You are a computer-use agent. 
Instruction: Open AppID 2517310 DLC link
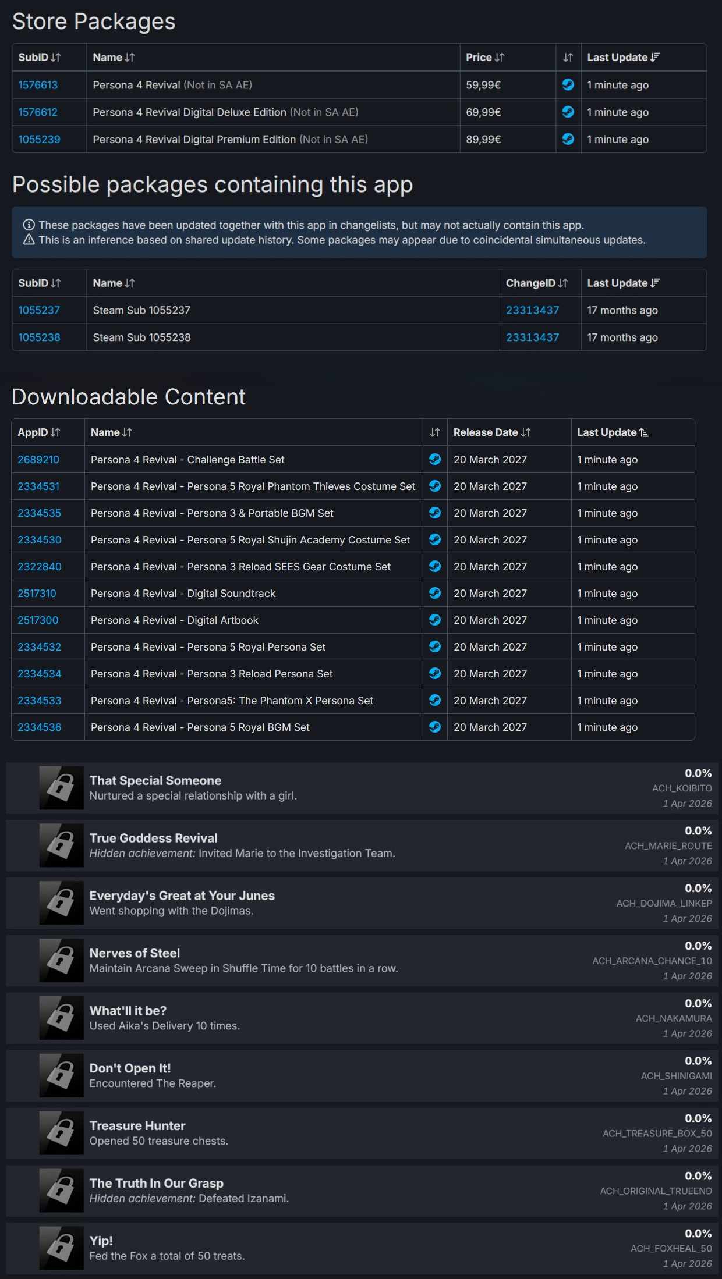point(37,593)
